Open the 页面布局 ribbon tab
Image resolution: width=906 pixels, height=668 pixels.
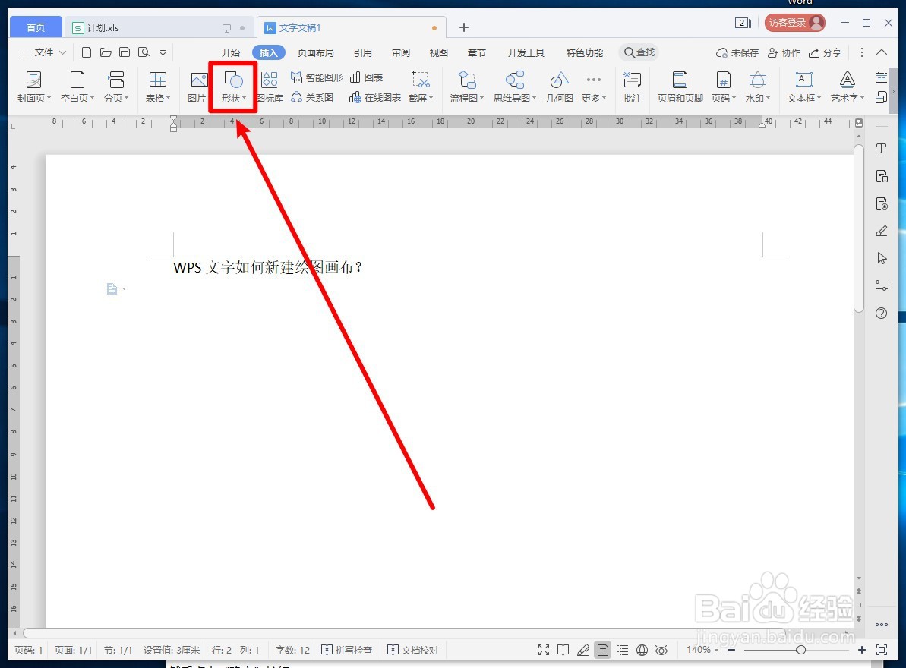[315, 52]
